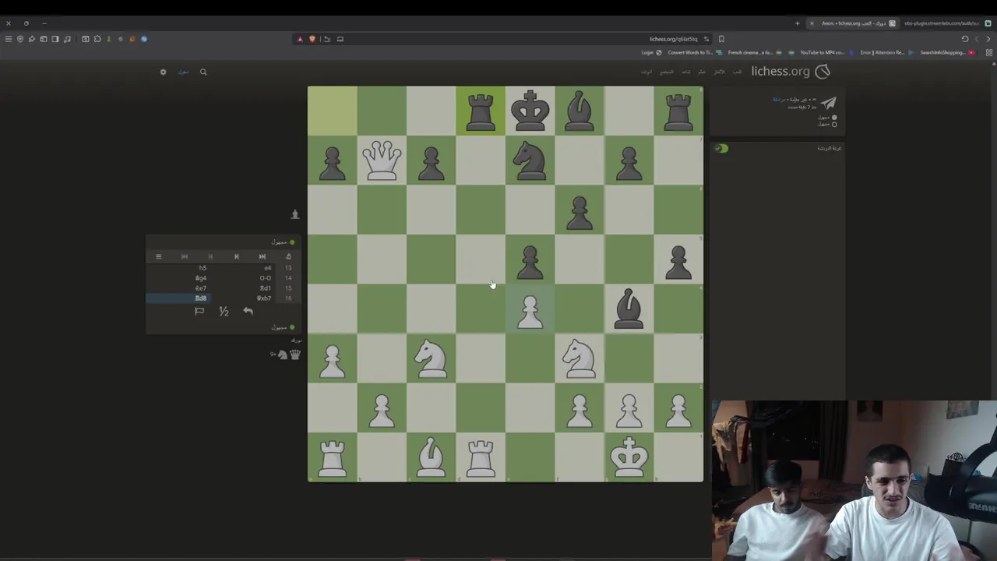Viewport: 997px width, 561px height.
Task: Click the black king on e8
Action: tap(530, 111)
